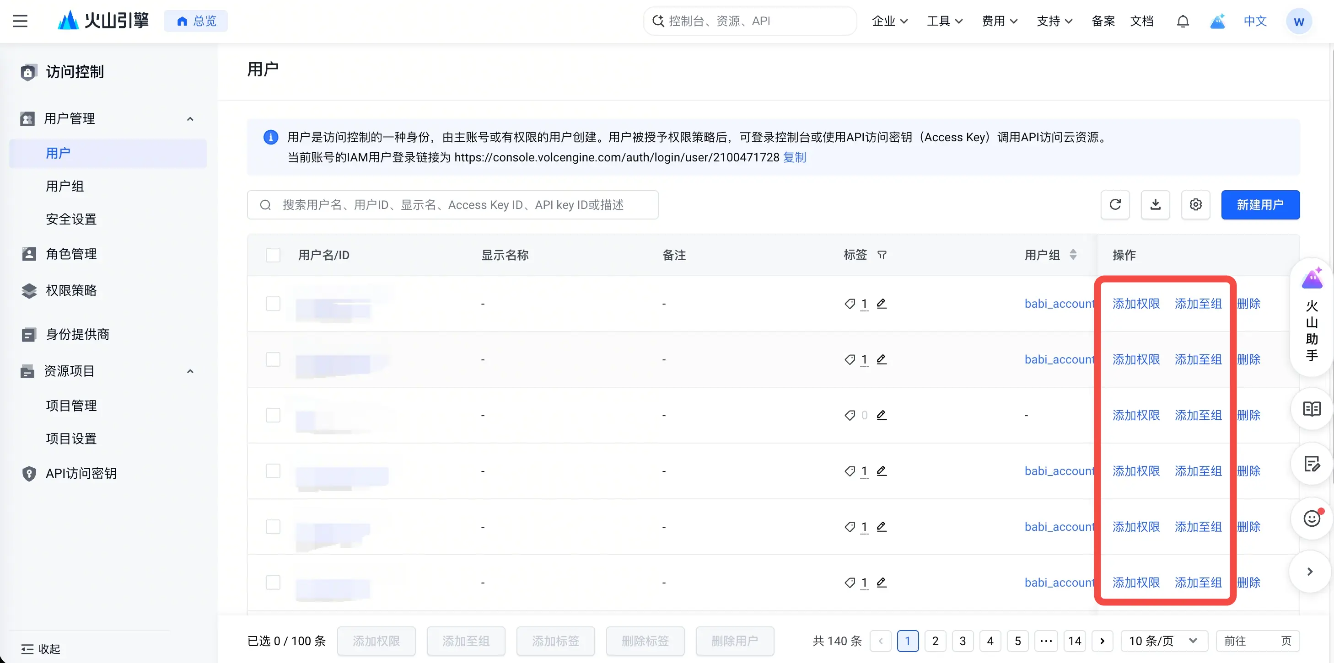Image resolution: width=1334 pixels, height=663 pixels.
Task: Click the 新建用户 button
Action: [x=1260, y=204]
